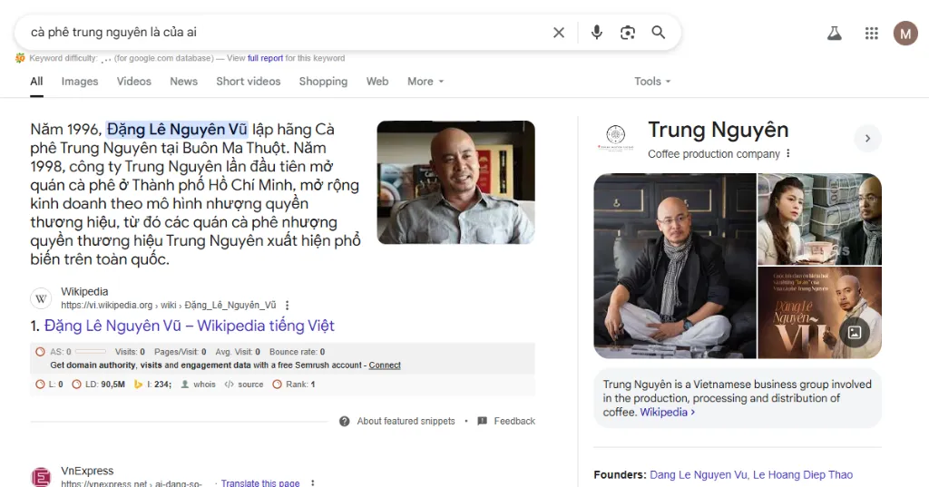The height and width of the screenshot is (487, 929).
Task: Click the Bounce rate: 0 metric
Action: [x=297, y=352]
